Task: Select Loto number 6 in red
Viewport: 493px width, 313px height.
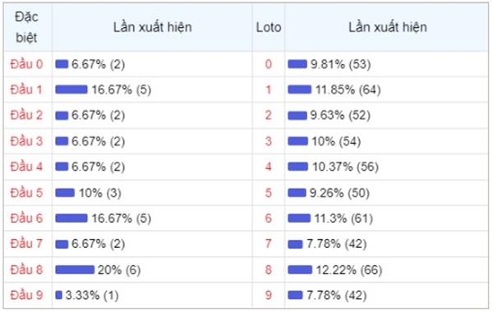Action: tap(268, 218)
